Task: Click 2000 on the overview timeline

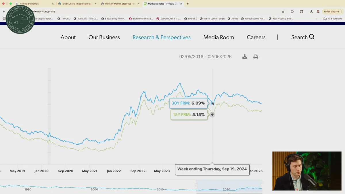Action: (94, 189)
